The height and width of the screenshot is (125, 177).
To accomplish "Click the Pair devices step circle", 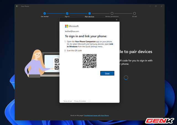I will coord(90,14).
